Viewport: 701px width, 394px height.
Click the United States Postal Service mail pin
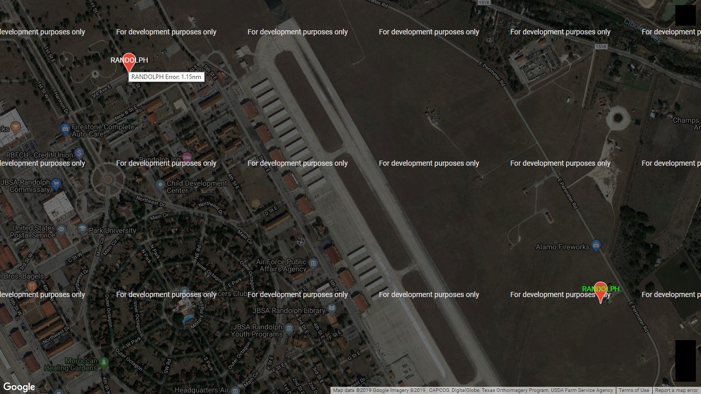click(x=62, y=229)
